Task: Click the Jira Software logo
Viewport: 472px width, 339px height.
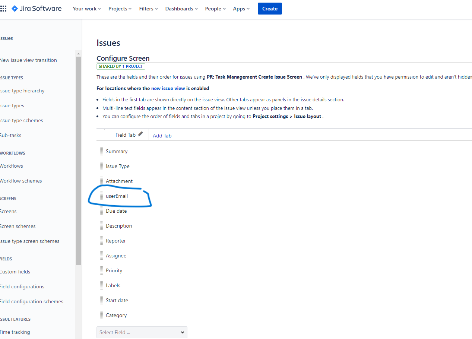Action: (x=36, y=8)
